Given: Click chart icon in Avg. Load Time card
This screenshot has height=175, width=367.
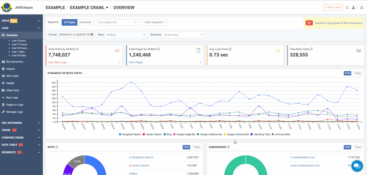Looking at the screenshot, I should tap(278, 50).
